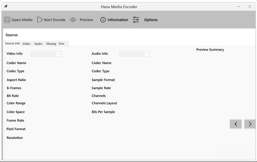
Task: Click the Pixel Format label
Action: pyautogui.click(x=16, y=129)
